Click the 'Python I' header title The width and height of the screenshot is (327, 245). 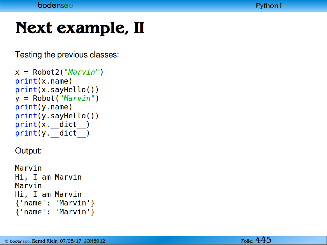269,6
